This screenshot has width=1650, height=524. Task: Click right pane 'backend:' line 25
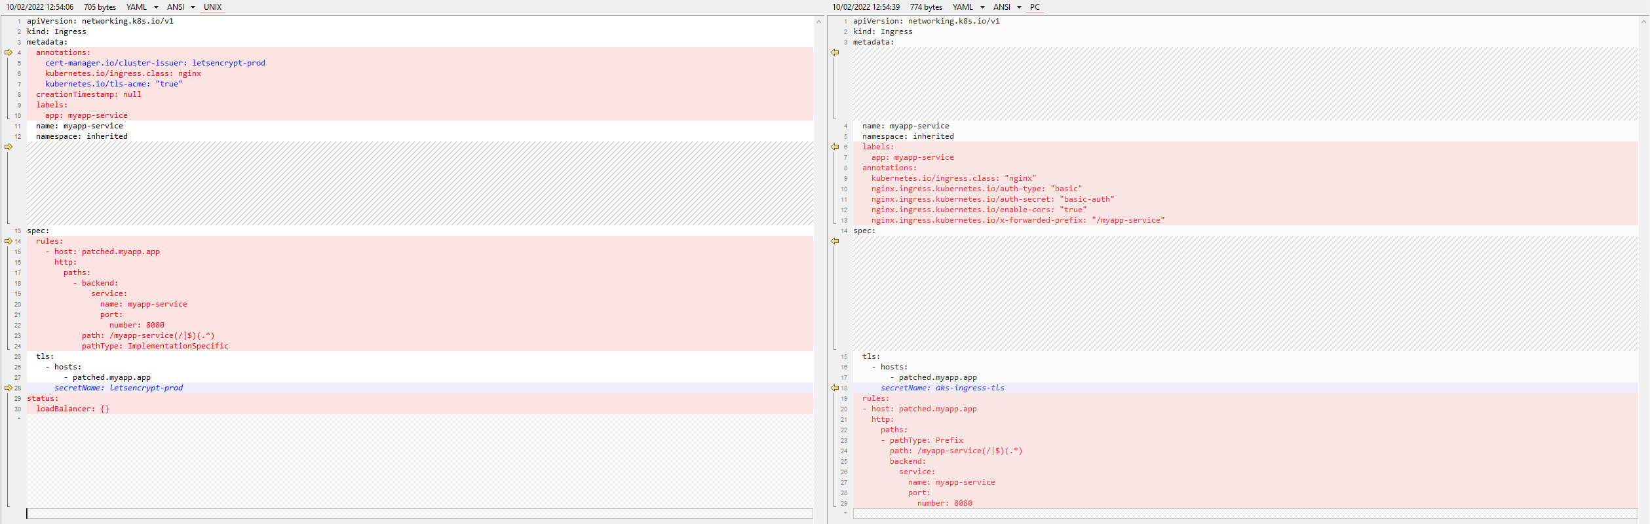point(908,461)
